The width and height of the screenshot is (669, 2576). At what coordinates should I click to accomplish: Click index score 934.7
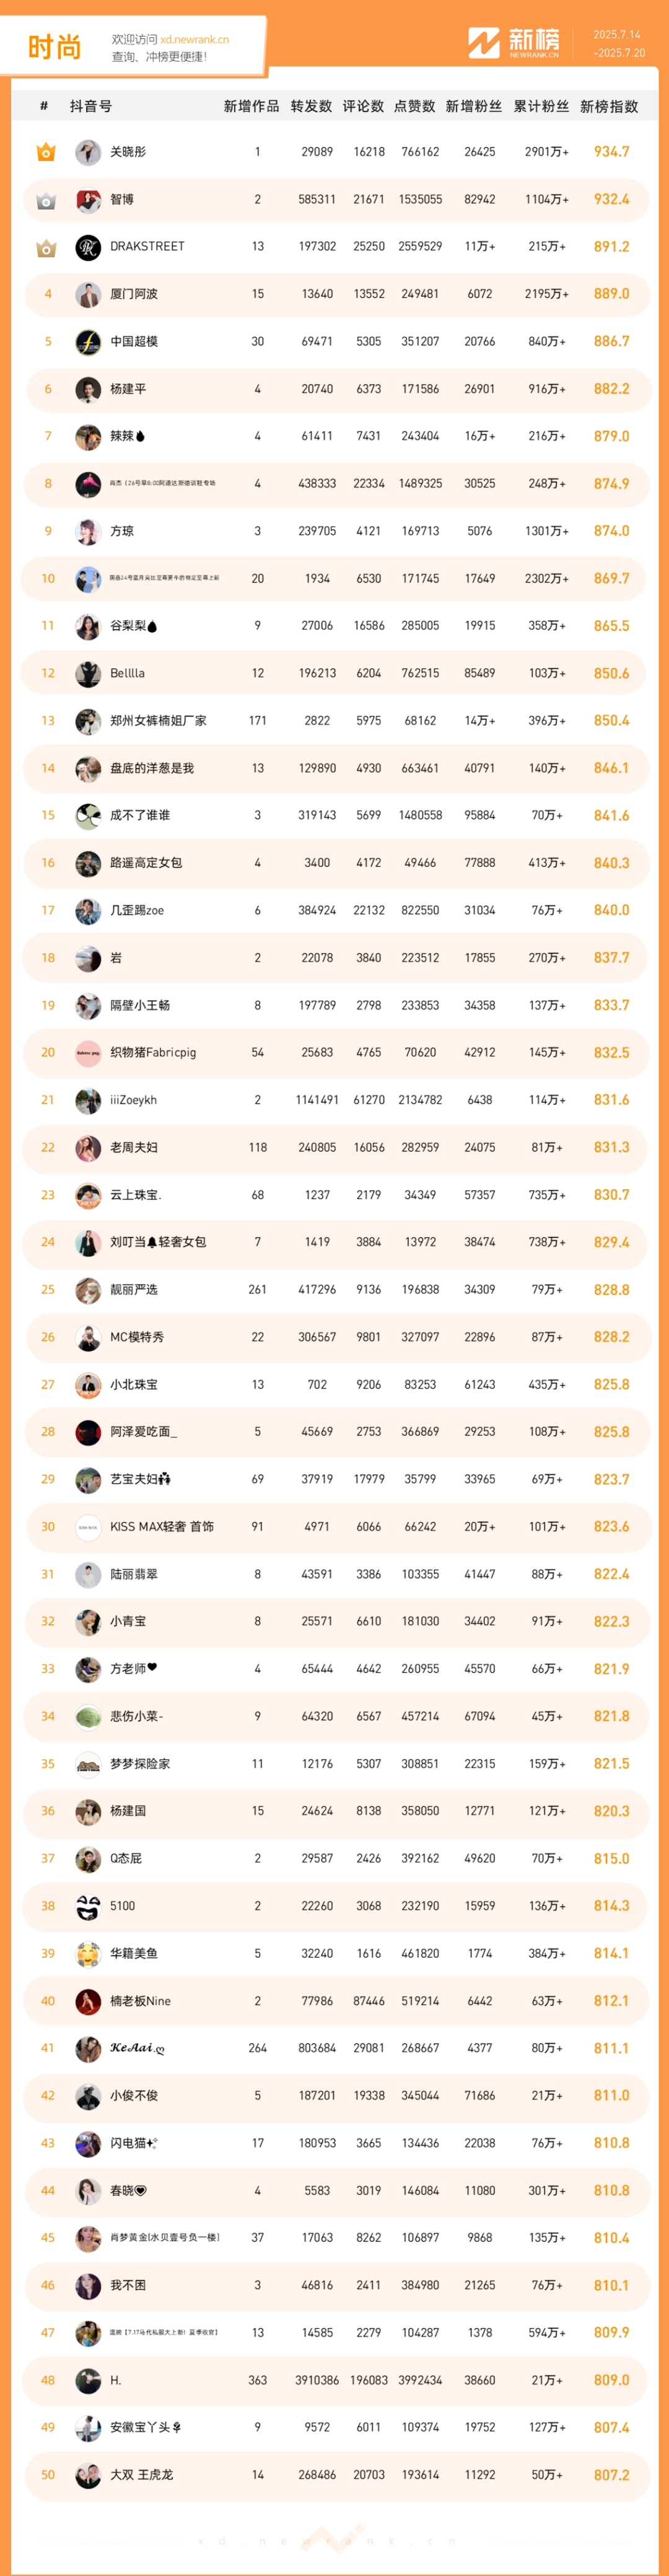tap(611, 152)
